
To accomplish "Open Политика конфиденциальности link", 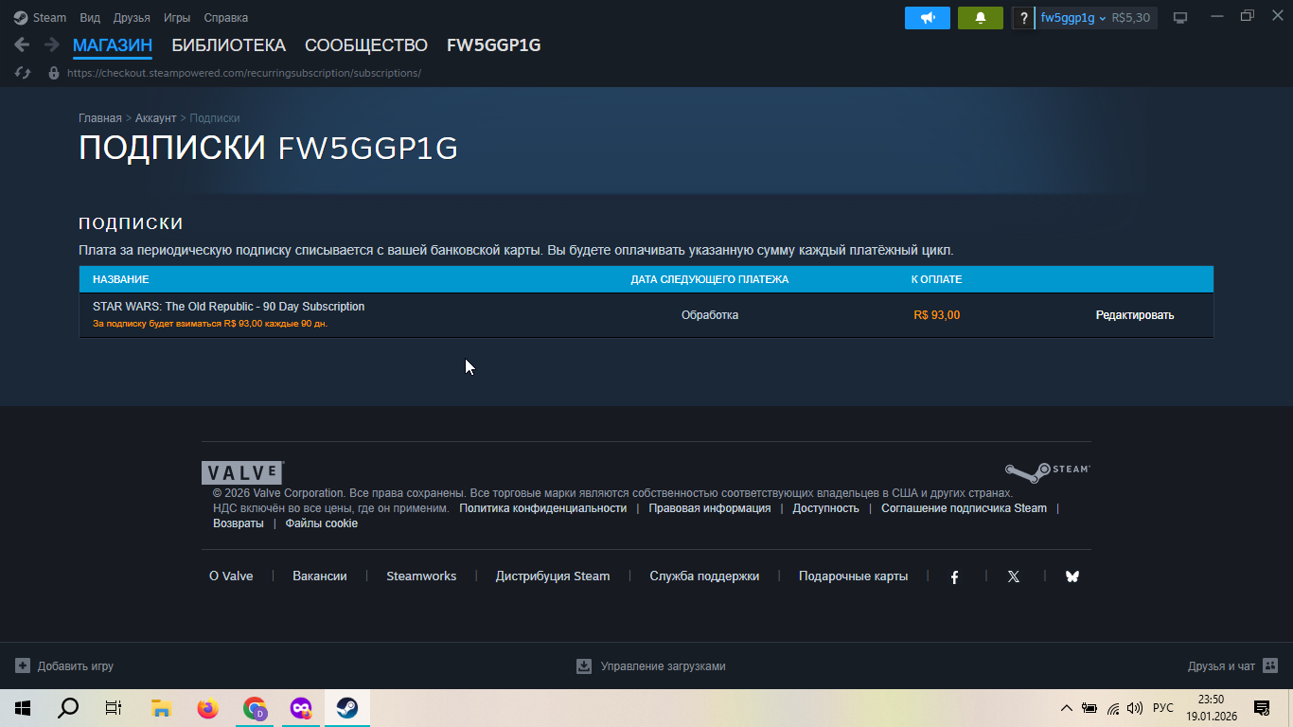I will coord(543,508).
